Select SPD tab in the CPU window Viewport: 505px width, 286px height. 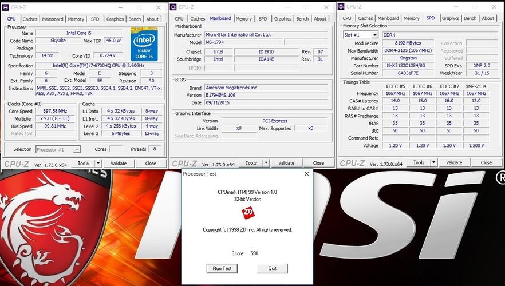coord(95,19)
